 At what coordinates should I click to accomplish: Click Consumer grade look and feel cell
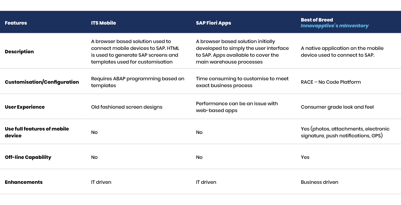[x=337, y=107]
